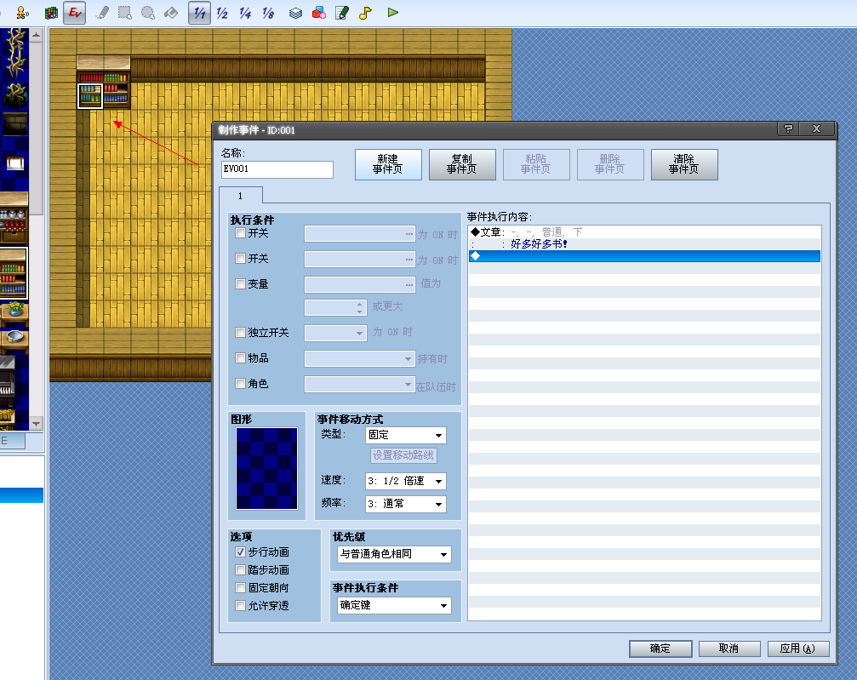
Task: Click the 应用(A) apply button
Action: (798, 649)
